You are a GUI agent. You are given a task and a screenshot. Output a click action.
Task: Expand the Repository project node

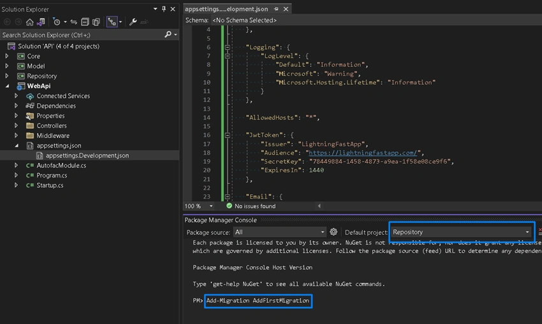[6, 76]
